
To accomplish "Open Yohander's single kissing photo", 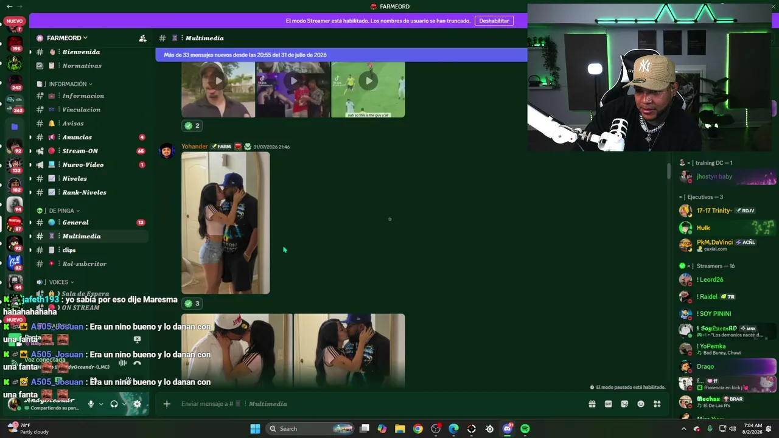I will [x=225, y=223].
